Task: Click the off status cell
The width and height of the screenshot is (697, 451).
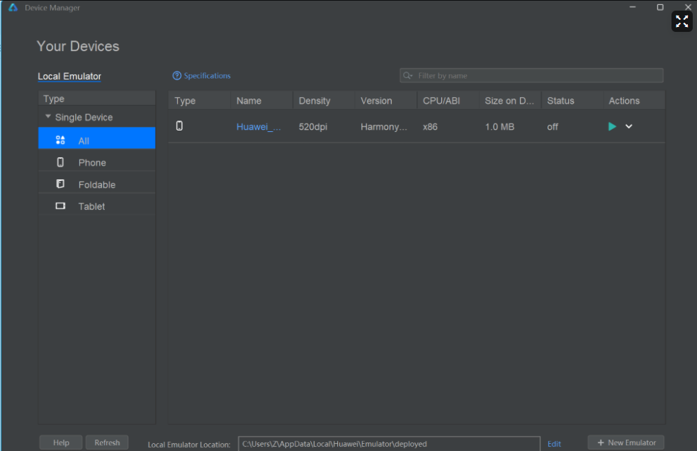Action: pyautogui.click(x=552, y=127)
